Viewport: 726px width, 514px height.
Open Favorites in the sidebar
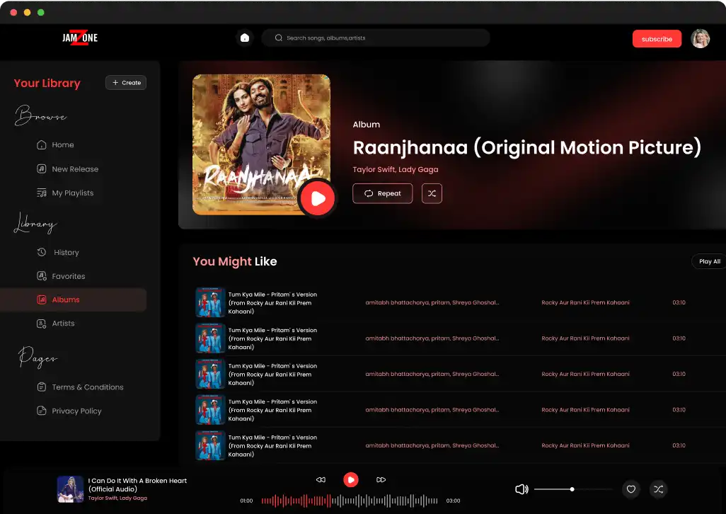pyautogui.click(x=61, y=276)
